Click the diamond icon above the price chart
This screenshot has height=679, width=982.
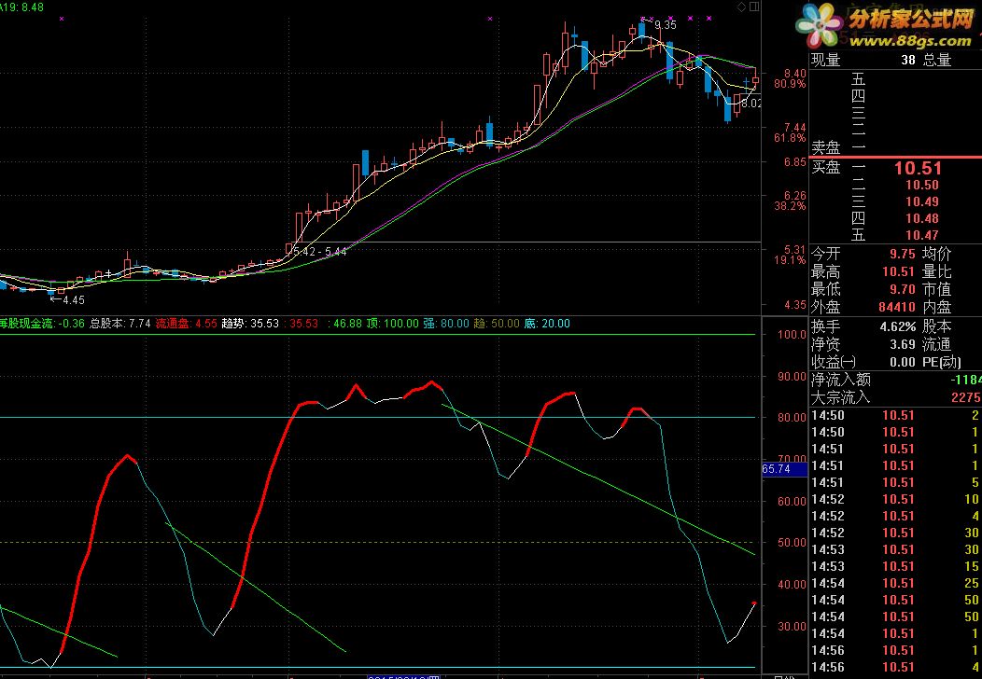click(x=742, y=7)
